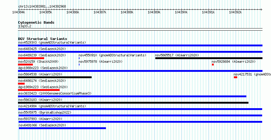Select the blue bar under nsv4214984
Image resolution: width=271 pixels, height=140 pixels.
click(x=140, y=109)
